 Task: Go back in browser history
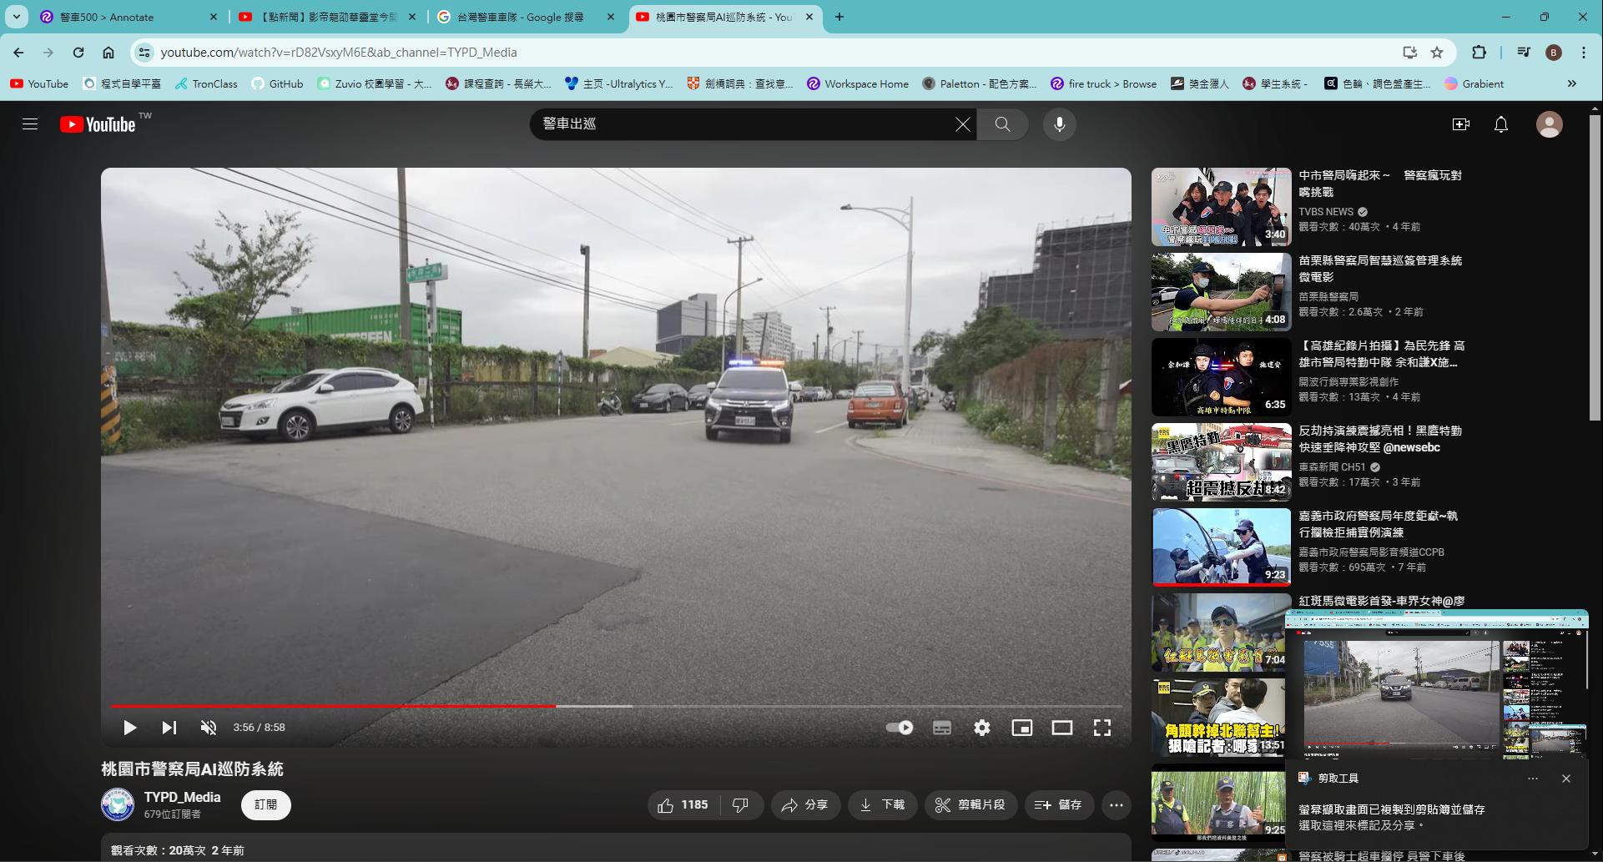click(18, 53)
